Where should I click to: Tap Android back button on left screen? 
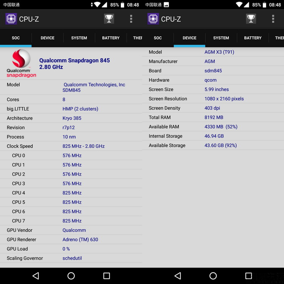click(x=36, y=276)
